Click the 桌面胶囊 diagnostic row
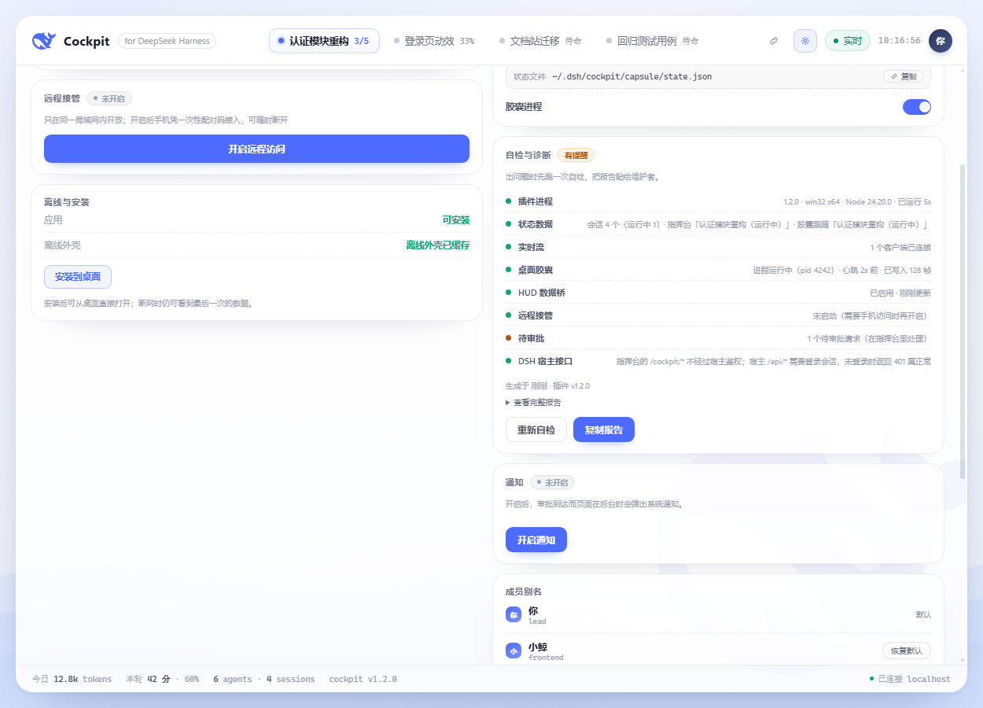 718,271
